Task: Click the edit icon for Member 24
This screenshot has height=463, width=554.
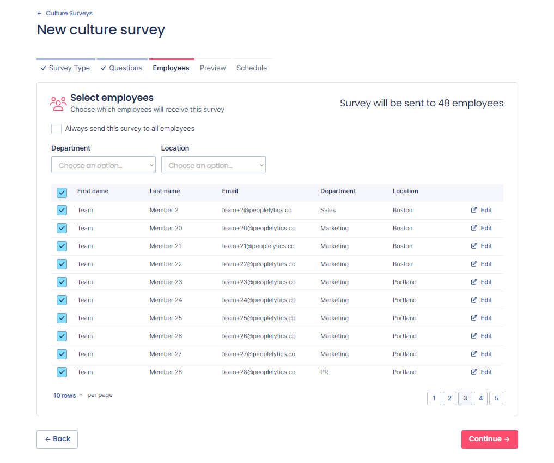Action: click(x=474, y=300)
